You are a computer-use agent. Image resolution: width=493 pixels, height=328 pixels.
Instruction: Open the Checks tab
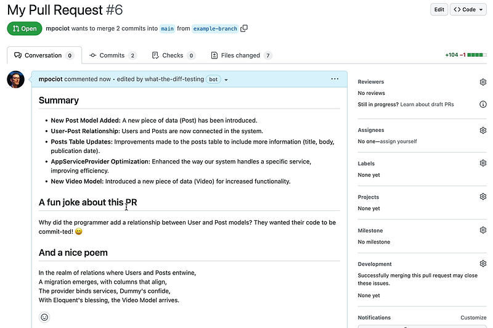[x=173, y=55]
